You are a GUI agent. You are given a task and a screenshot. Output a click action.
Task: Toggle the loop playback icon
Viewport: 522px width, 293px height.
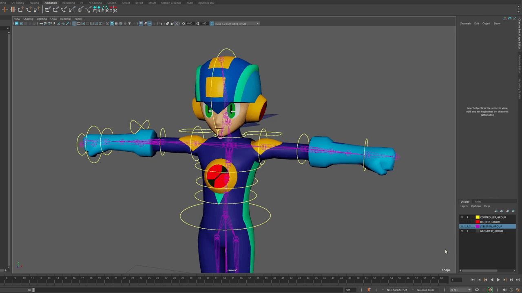(477, 290)
